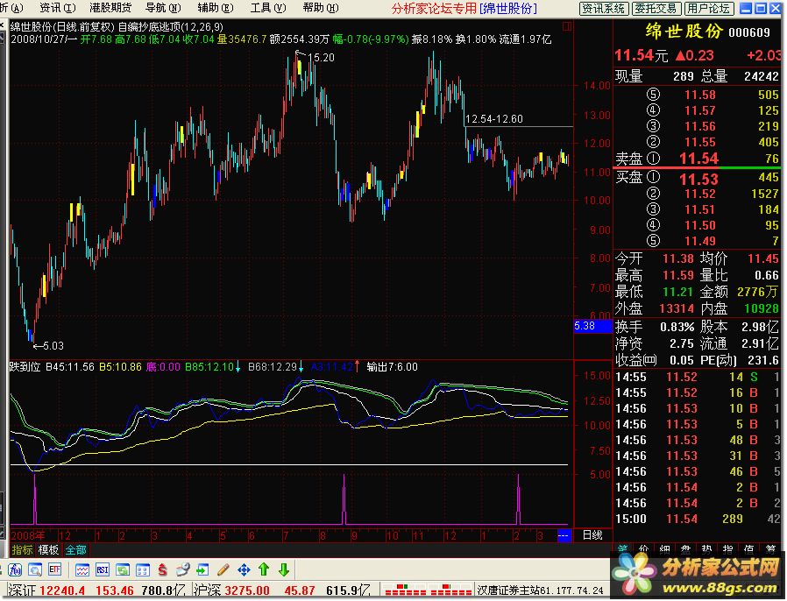Select the 指 tab under the trade list
The image size is (787, 601).
click(727, 549)
